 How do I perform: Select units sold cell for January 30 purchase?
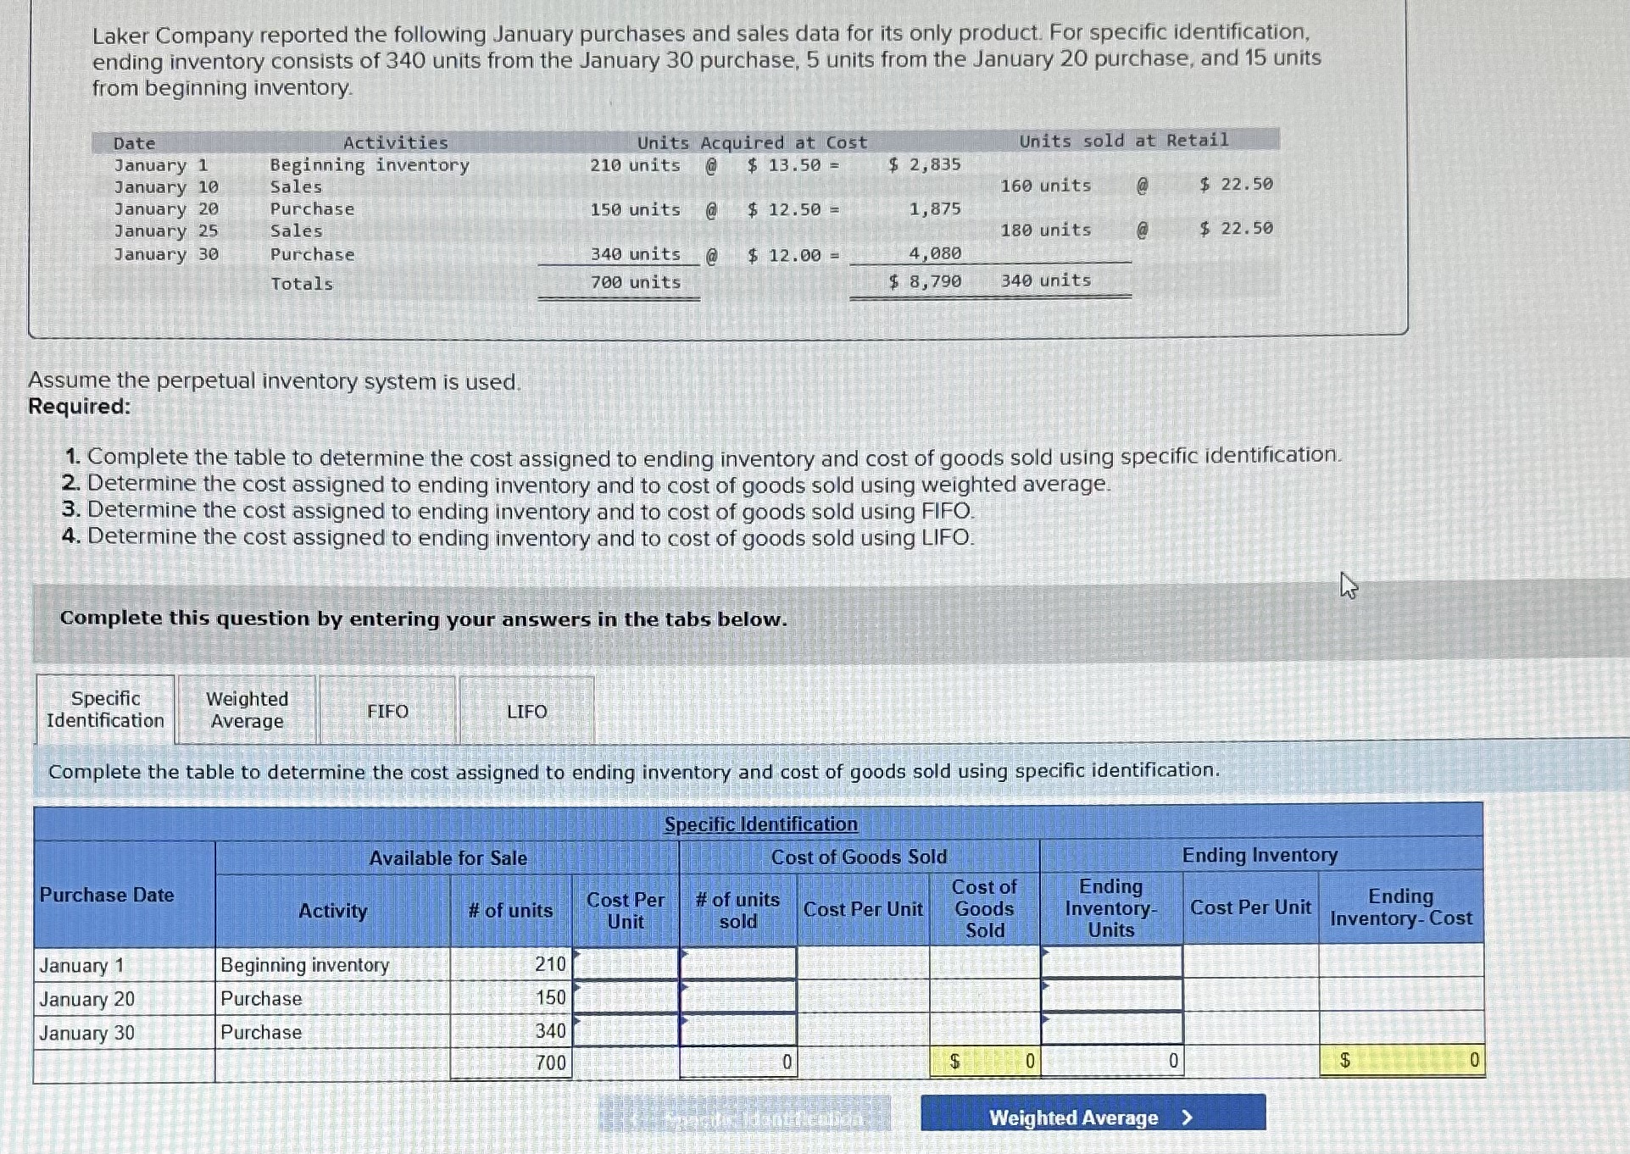[x=738, y=1030]
